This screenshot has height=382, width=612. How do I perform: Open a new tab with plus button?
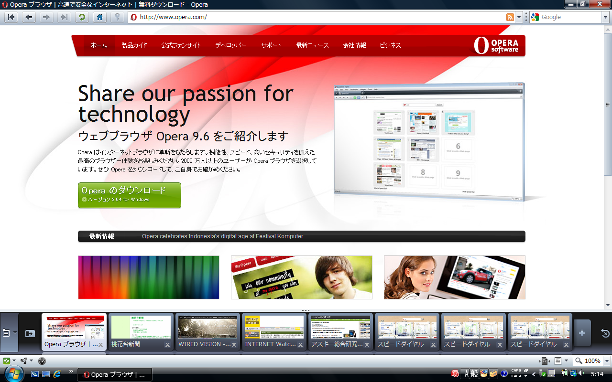click(582, 333)
